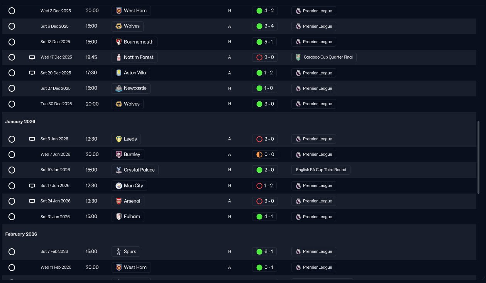
Task: Collapse the January 2026 month section
Action: click(20, 121)
